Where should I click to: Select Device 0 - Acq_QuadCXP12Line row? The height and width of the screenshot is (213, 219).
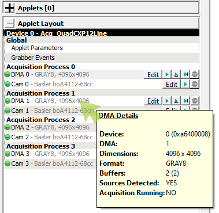pyautogui.click(x=102, y=33)
